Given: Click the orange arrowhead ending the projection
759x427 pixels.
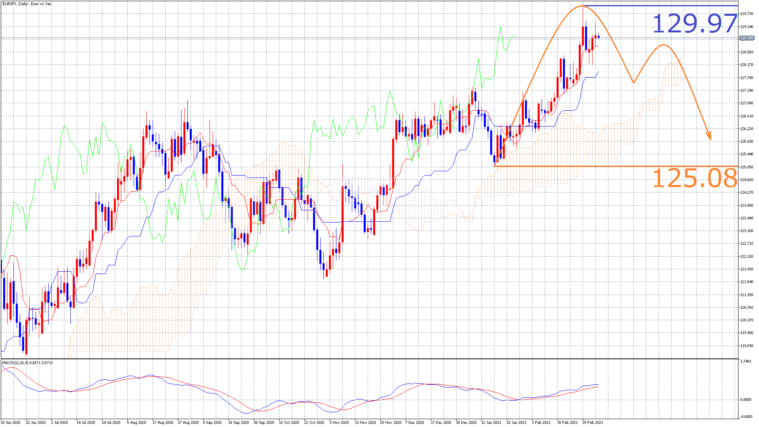Looking at the screenshot, I should pyautogui.click(x=710, y=136).
